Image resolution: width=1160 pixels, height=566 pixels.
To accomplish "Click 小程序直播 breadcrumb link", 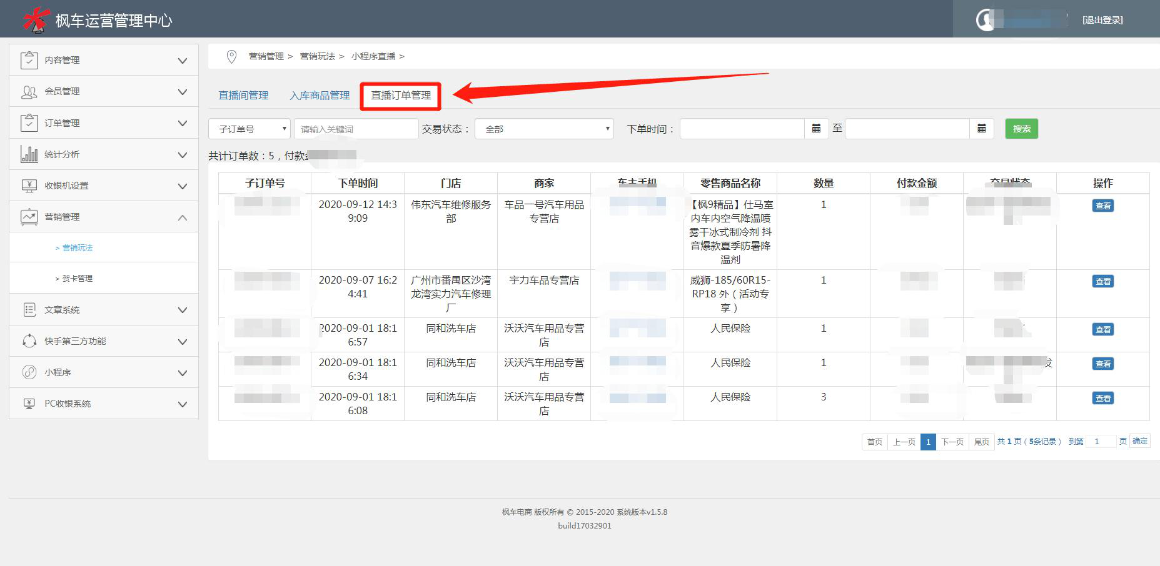I will click(373, 56).
